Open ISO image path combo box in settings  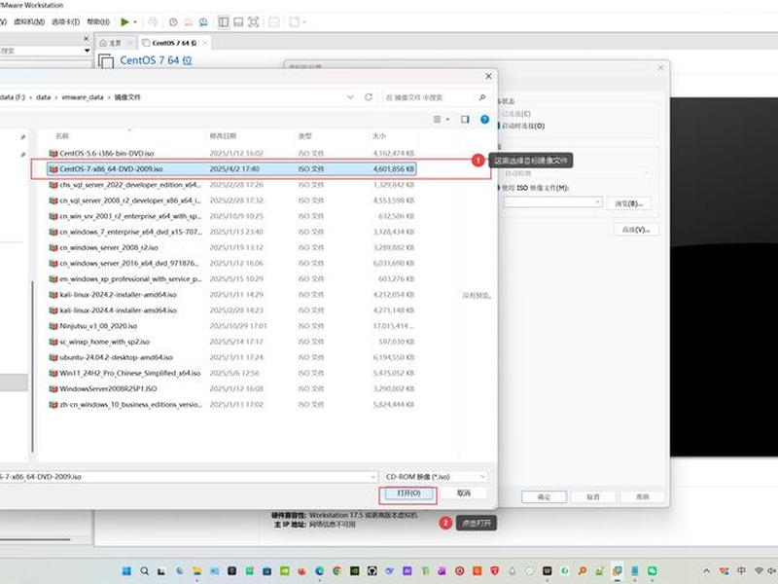553,202
